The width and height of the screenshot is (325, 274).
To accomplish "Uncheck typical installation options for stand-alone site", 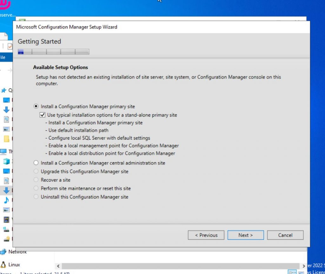I will (x=42, y=115).
